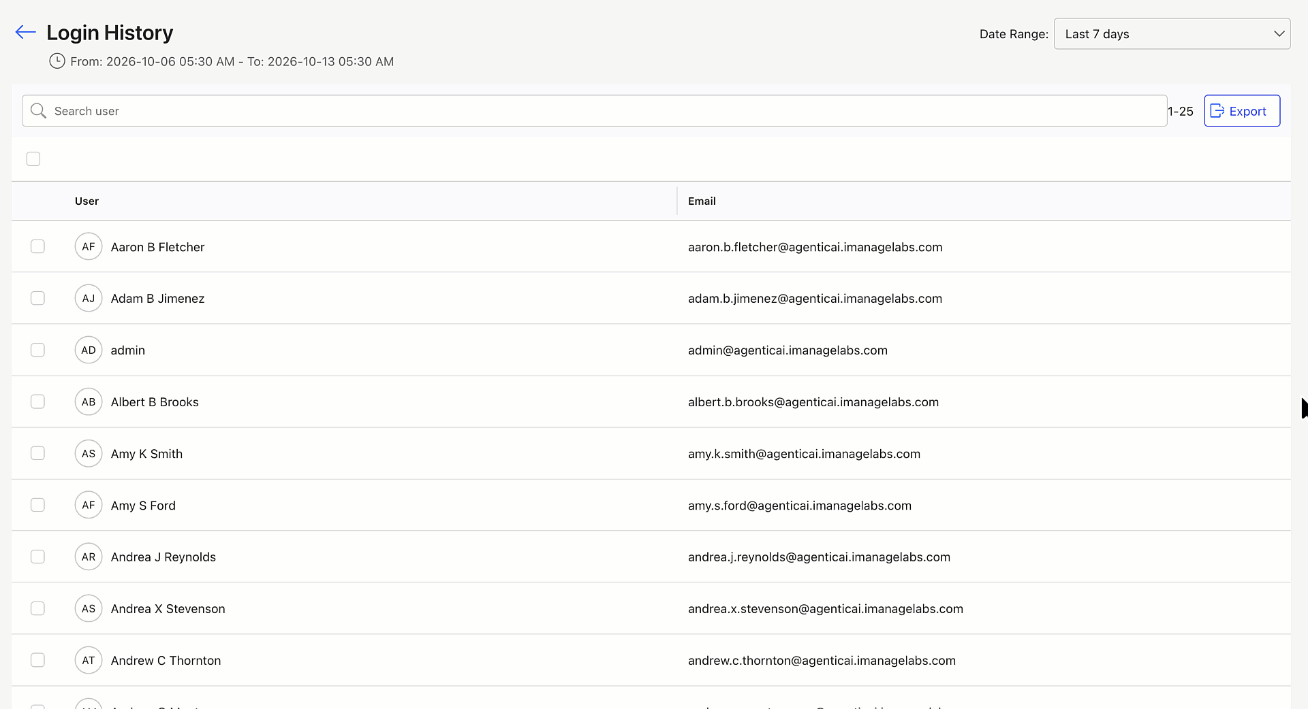The width and height of the screenshot is (1308, 709).
Task: Click email aaron.b.fletcher@agenticai.imanagelabs.com
Action: click(815, 247)
